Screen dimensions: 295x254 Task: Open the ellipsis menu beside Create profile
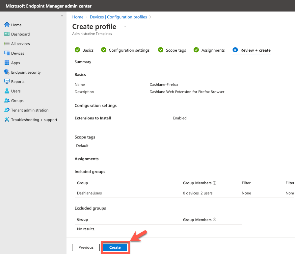(x=125, y=27)
